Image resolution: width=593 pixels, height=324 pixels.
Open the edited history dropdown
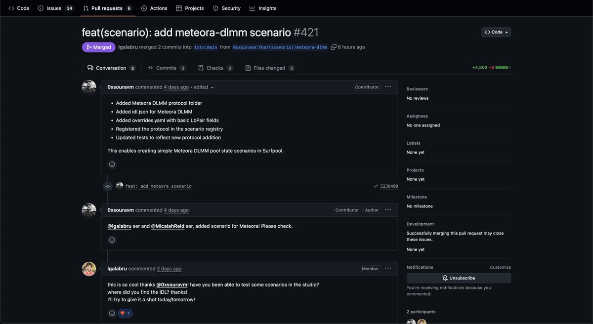click(x=204, y=87)
